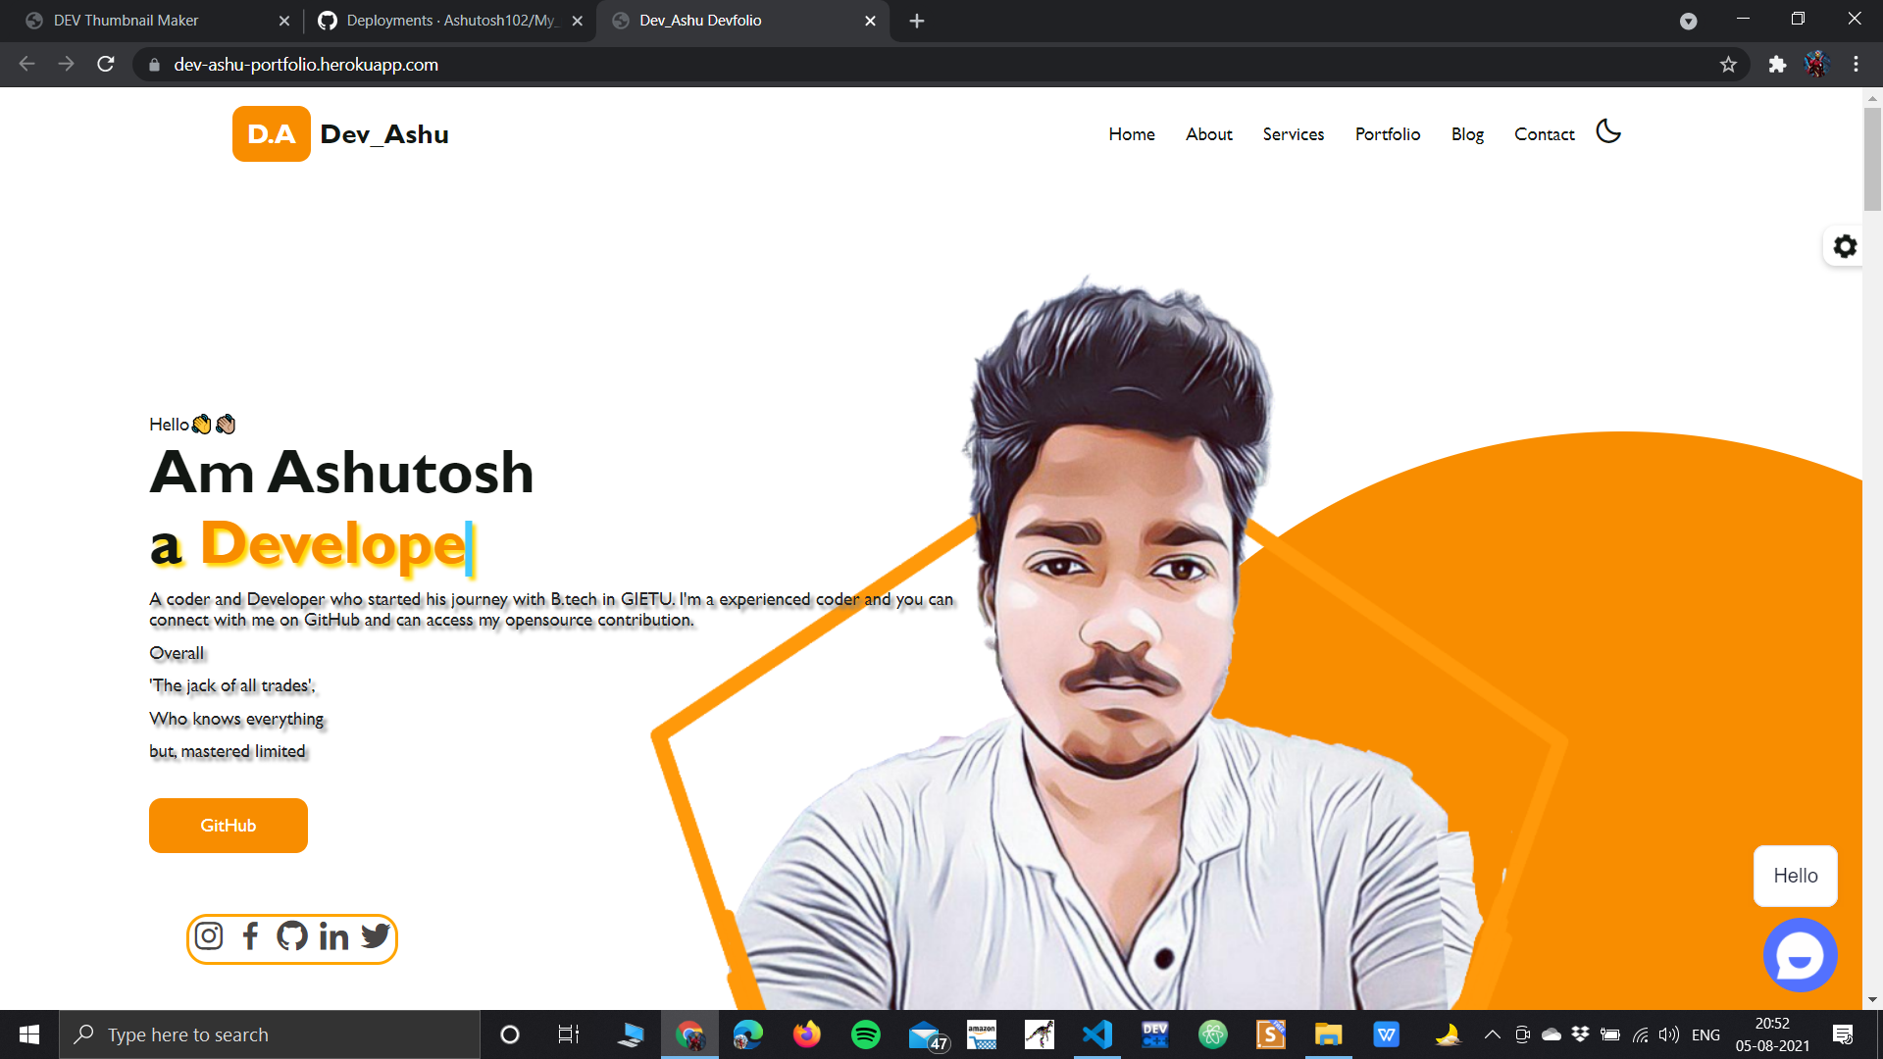Launch Spotify from the taskbar

[x=865, y=1034]
